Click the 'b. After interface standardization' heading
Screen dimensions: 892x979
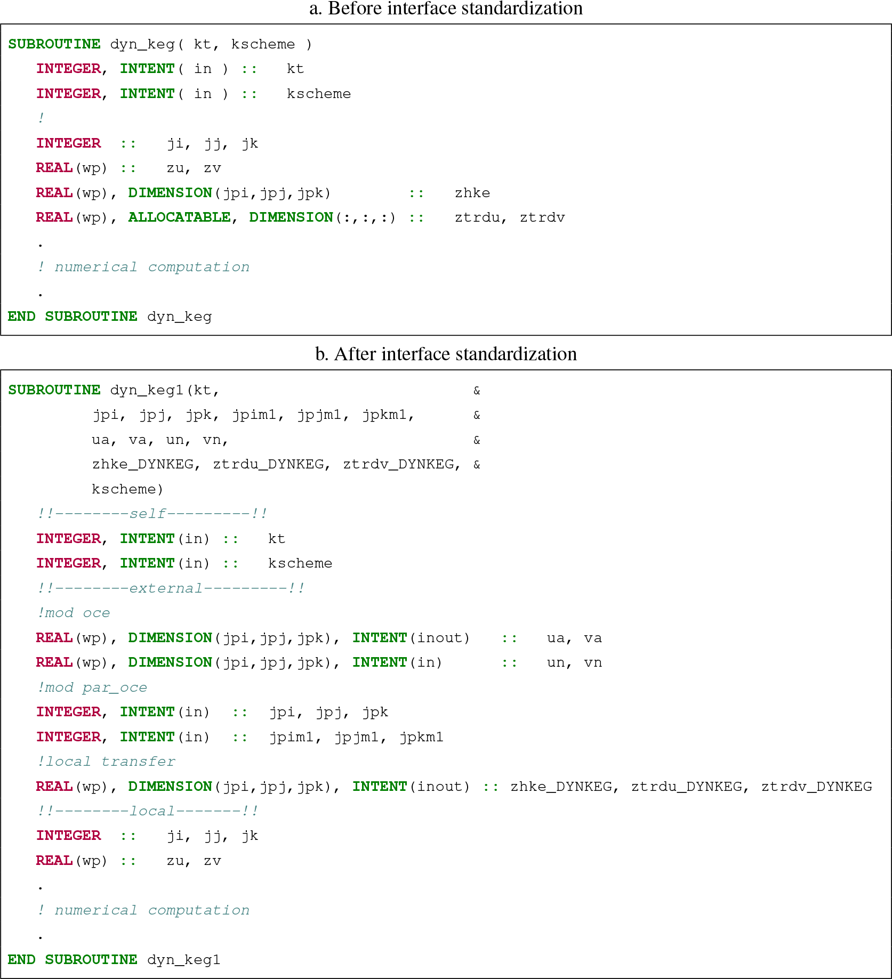446,354
